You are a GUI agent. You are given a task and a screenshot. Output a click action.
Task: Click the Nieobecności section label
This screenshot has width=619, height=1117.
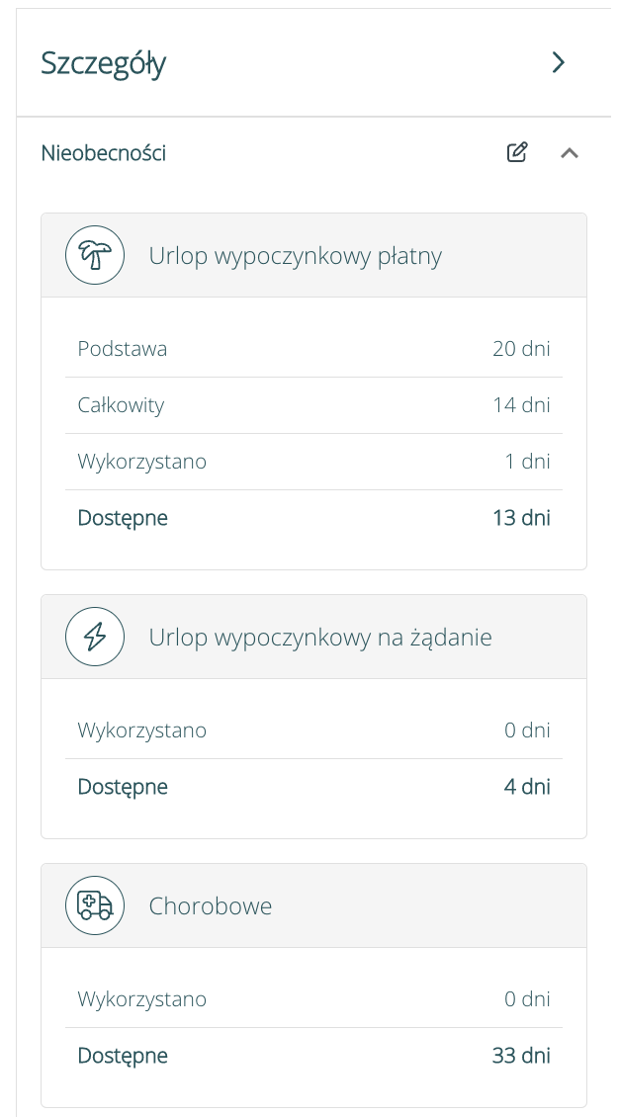pyautogui.click(x=104, y=153)
